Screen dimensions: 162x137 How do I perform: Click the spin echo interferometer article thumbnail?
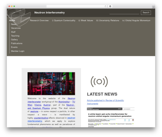point(110,117)
